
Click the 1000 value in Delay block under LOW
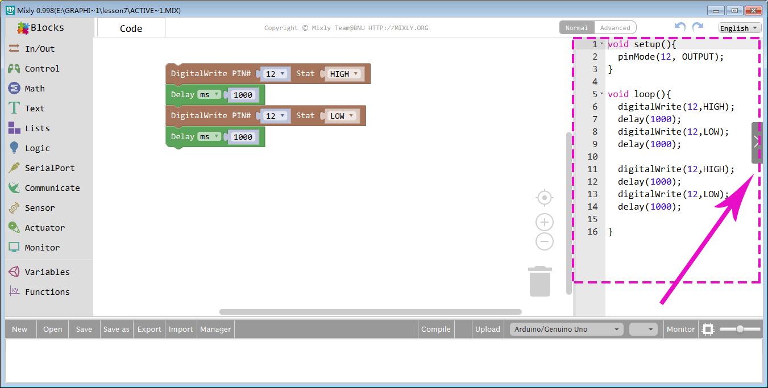coord(243,137)
